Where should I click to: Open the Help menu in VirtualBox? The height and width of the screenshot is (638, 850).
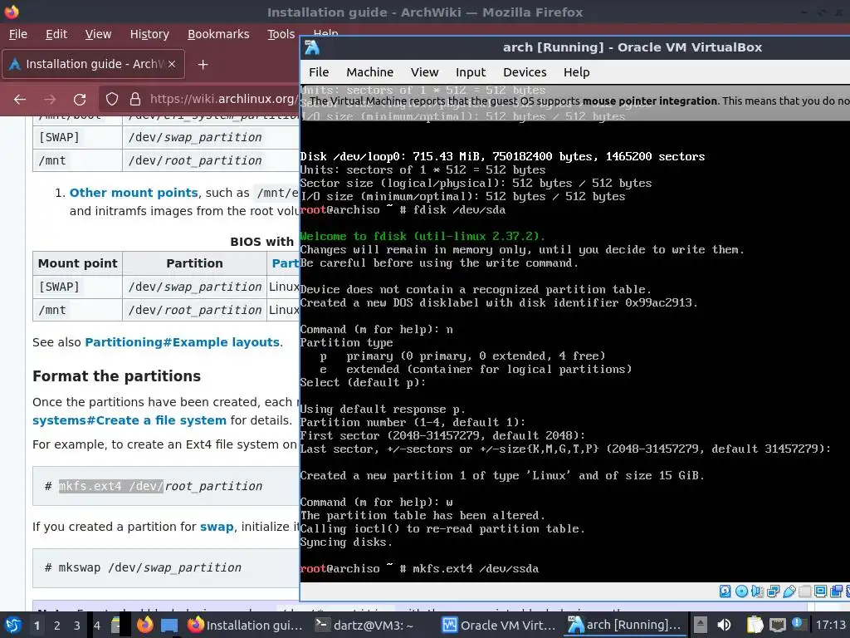pyautogui.click(x=576, y=72)
